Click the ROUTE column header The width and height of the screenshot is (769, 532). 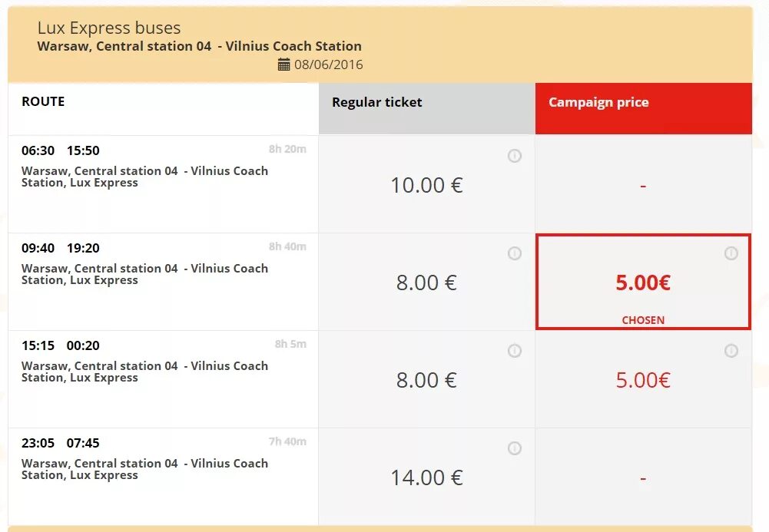click(x=43, y=101)
